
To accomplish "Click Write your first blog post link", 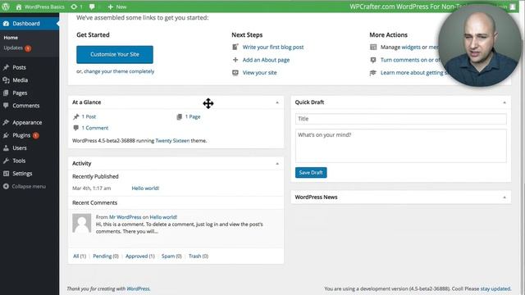I will click(x=273, y=48).
